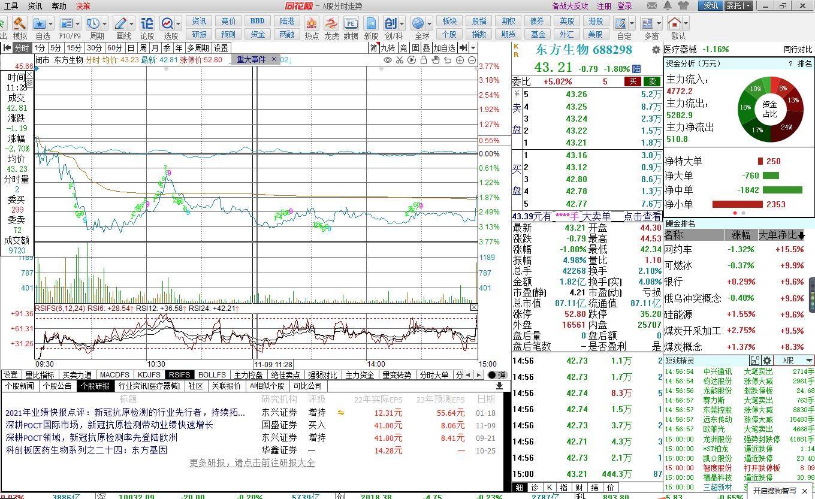This screenshot has width=815, height=499.
Task: Select the 画线 drawing pencil tool
Action: tap(120, 23)
